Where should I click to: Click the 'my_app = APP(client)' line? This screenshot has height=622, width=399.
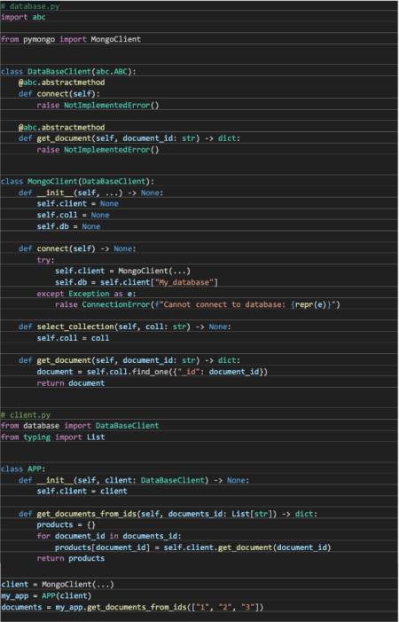(x=46, y=595)
